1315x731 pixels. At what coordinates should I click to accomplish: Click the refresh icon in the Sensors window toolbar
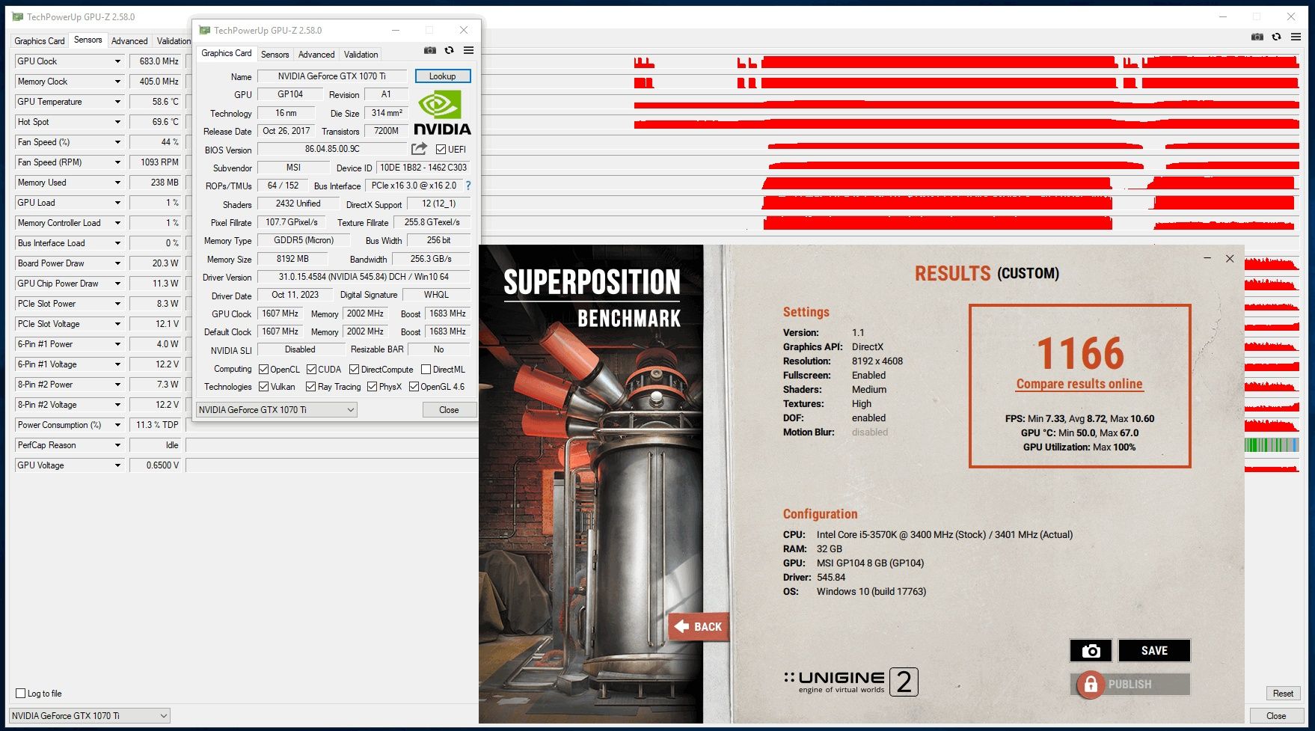click(1276, 37)
